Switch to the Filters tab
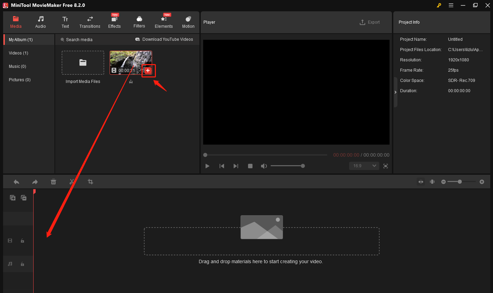Image resolution: width=493 pixels, height=293 pixels. 139,22
